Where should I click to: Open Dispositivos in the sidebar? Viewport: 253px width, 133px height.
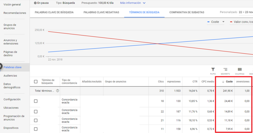(x=11, y=128)
